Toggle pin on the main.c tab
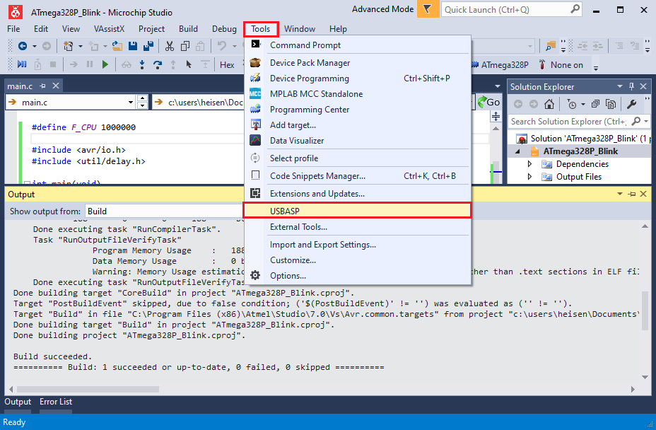Viewport: 656px width, 430px height. coord(42,86)
